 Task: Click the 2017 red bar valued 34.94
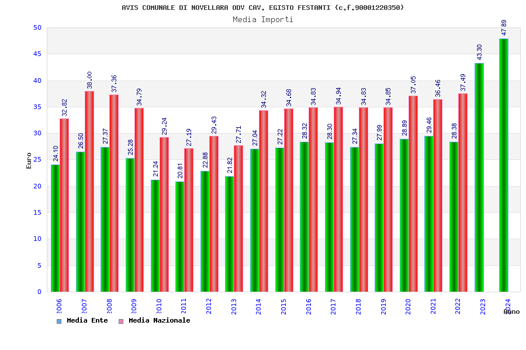click(338, 199)
